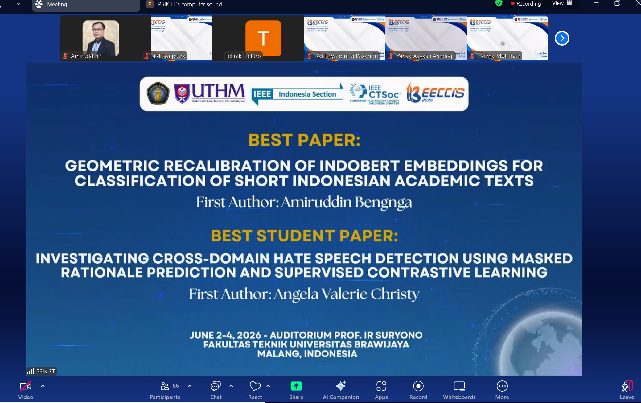641x403 pixels.
Task: Click the IEEE Indonesia Section logo
Action: tap(297, 94)
